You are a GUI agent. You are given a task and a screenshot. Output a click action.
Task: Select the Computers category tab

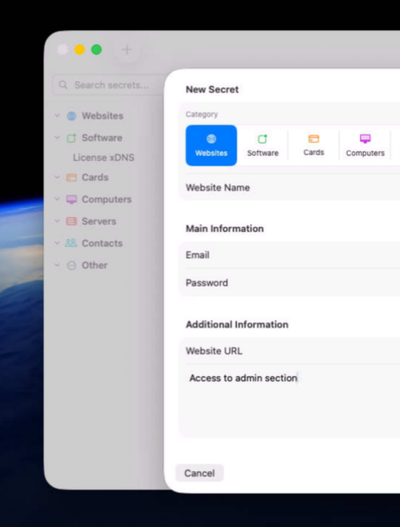coord(365,146)
